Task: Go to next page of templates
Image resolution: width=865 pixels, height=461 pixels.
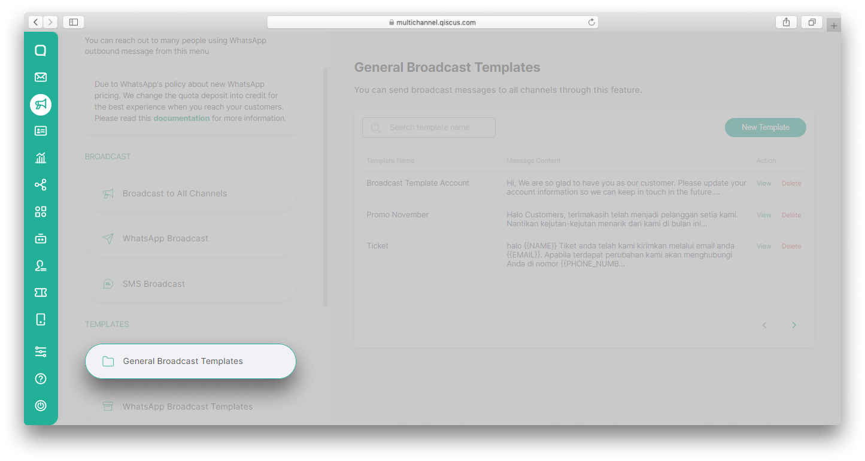Action: pos(794,325)
